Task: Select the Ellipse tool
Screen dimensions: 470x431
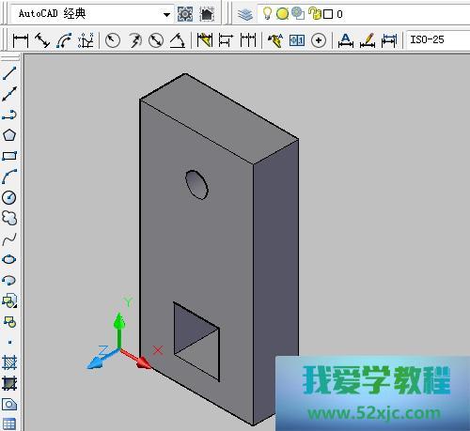Action: point(9,259)
